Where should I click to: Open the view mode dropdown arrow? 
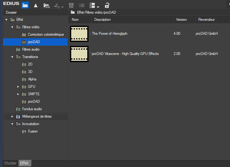pyautogui.click(x=98, y=7)
